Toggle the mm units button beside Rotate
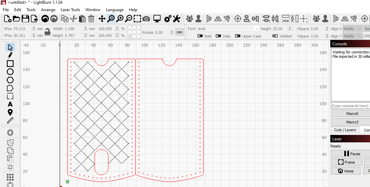 coord(179,32)
